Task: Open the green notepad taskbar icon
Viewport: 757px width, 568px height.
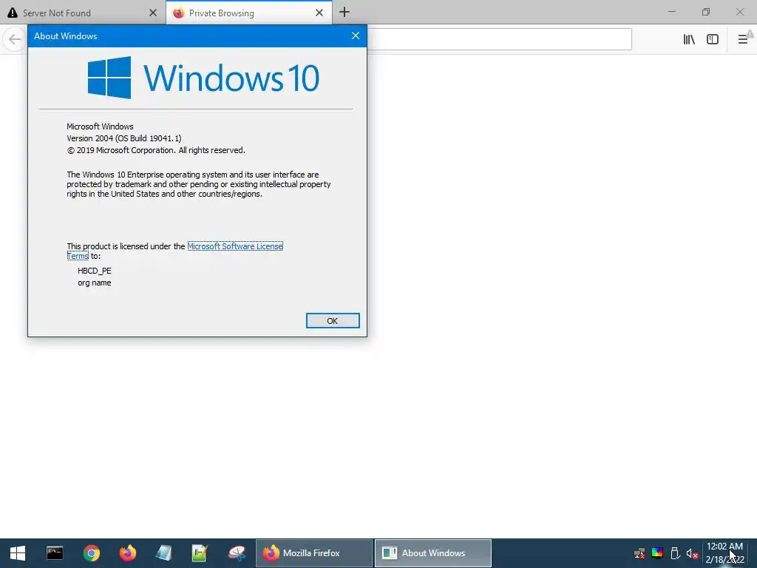Action: click(x=200, y=553)
